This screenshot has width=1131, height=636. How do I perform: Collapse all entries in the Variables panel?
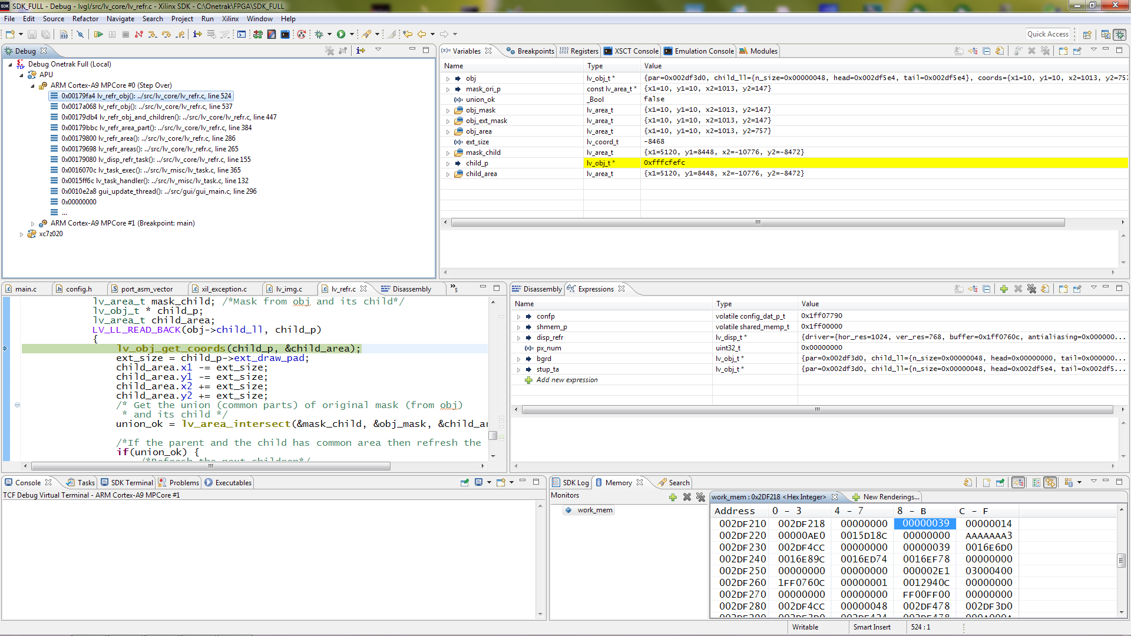(986, 51)
